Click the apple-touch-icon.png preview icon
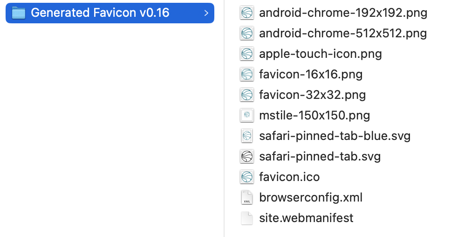Screen dimensions: 451x237 pyautogui.click(x=247, y=54)
